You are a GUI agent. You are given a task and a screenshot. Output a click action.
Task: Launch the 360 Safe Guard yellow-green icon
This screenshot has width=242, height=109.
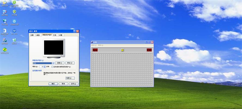(x=5, y=50)
